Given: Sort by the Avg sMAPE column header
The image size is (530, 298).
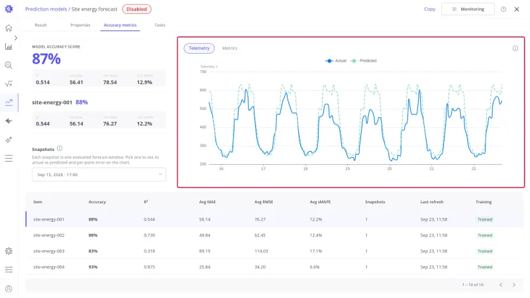Looking at the screenshot, I should coord(320,202).
